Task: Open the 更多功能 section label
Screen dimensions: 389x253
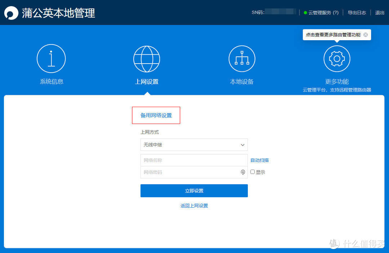Action: coord(336,81)
